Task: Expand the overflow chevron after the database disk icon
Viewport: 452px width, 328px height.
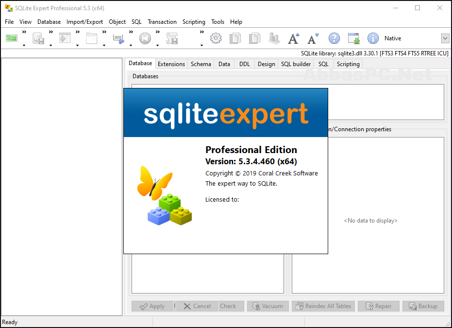Action: tap(51, 32)
